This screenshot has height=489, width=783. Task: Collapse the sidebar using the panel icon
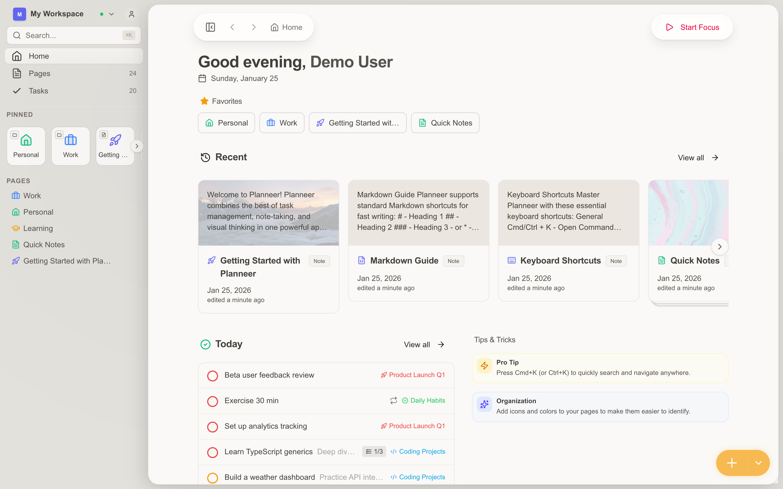click(210, 27)
